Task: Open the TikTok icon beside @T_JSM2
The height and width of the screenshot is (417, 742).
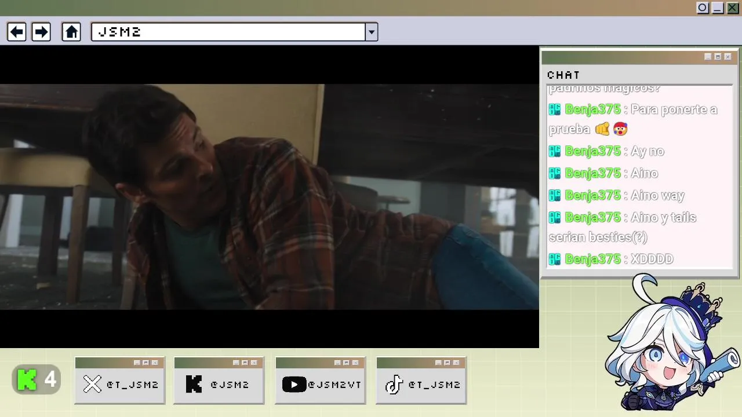Action: [x=394, y=384]
